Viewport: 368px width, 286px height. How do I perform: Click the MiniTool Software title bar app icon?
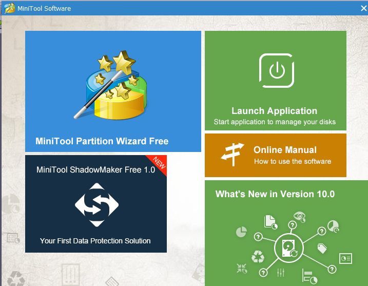pos(9,8)
